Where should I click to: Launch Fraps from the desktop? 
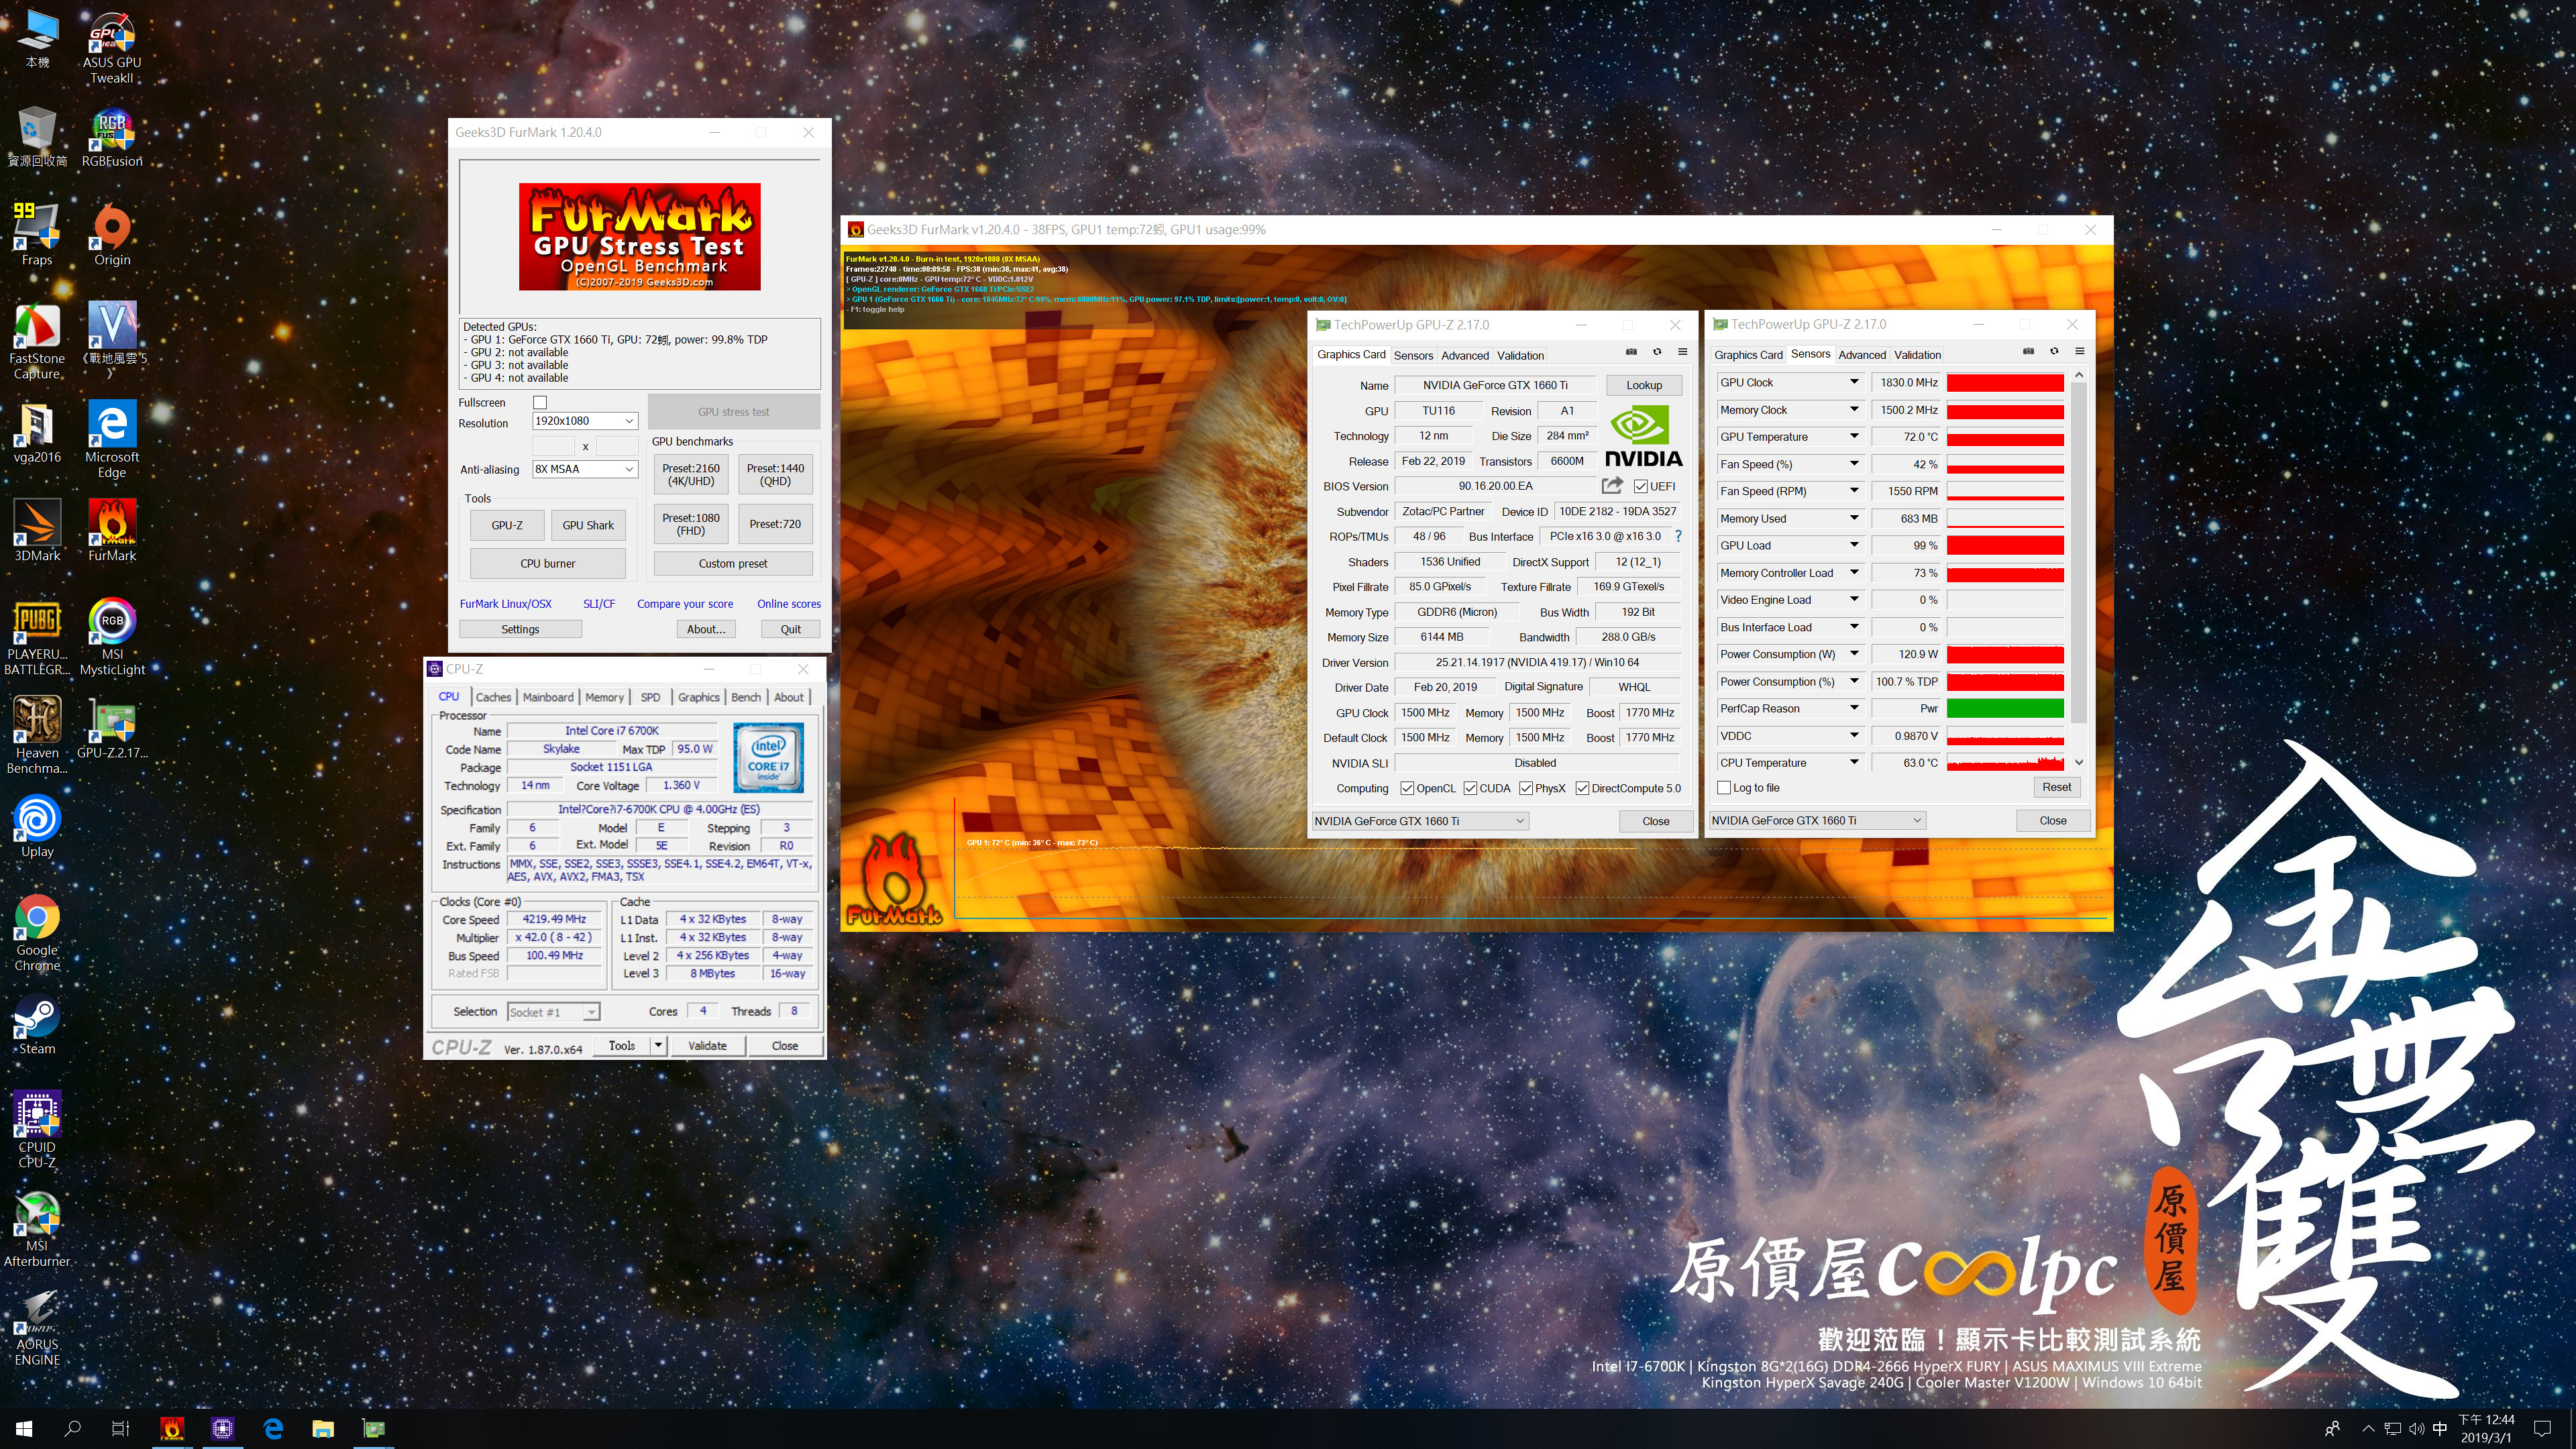(x=37, y=235)
